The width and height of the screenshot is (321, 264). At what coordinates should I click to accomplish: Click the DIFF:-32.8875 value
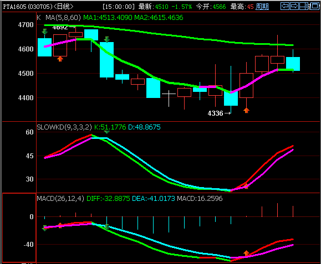click(x=108, y=198)
